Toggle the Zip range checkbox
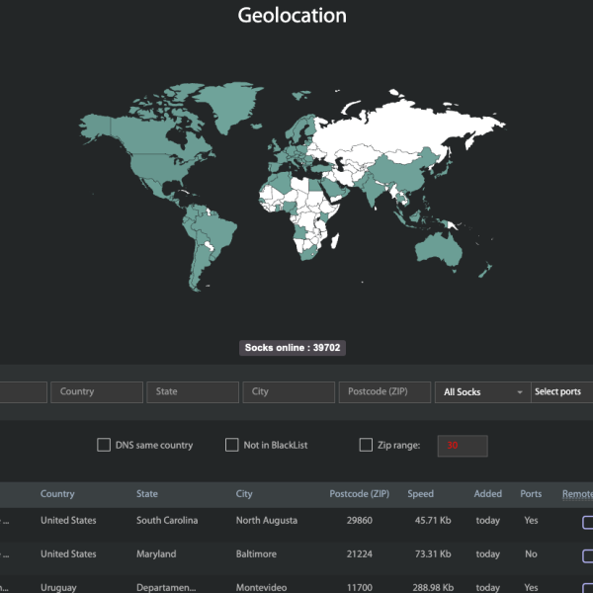Viewport: 593px width, 593px height. 366,445
